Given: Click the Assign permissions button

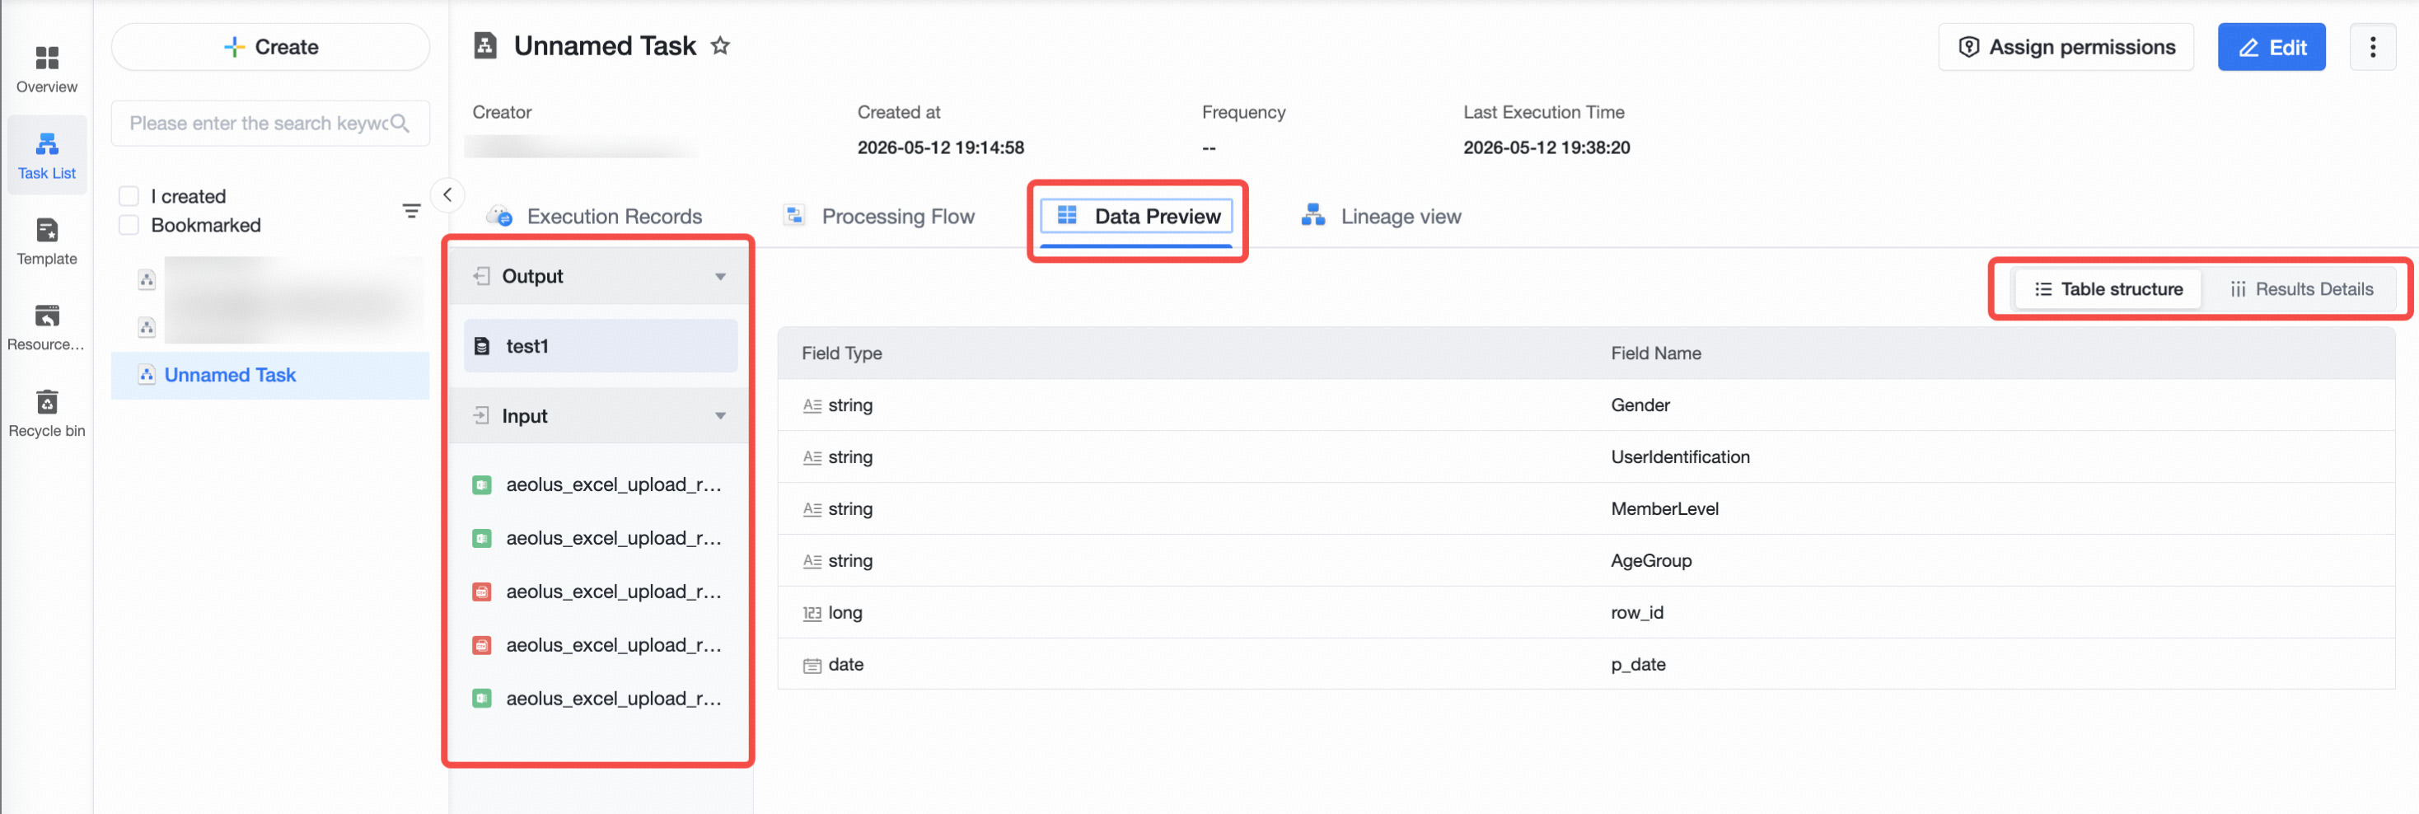Looking at the screenshot, I should [2066, 47].
